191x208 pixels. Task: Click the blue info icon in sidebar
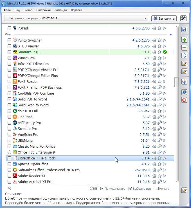click(x=184, y=92)
